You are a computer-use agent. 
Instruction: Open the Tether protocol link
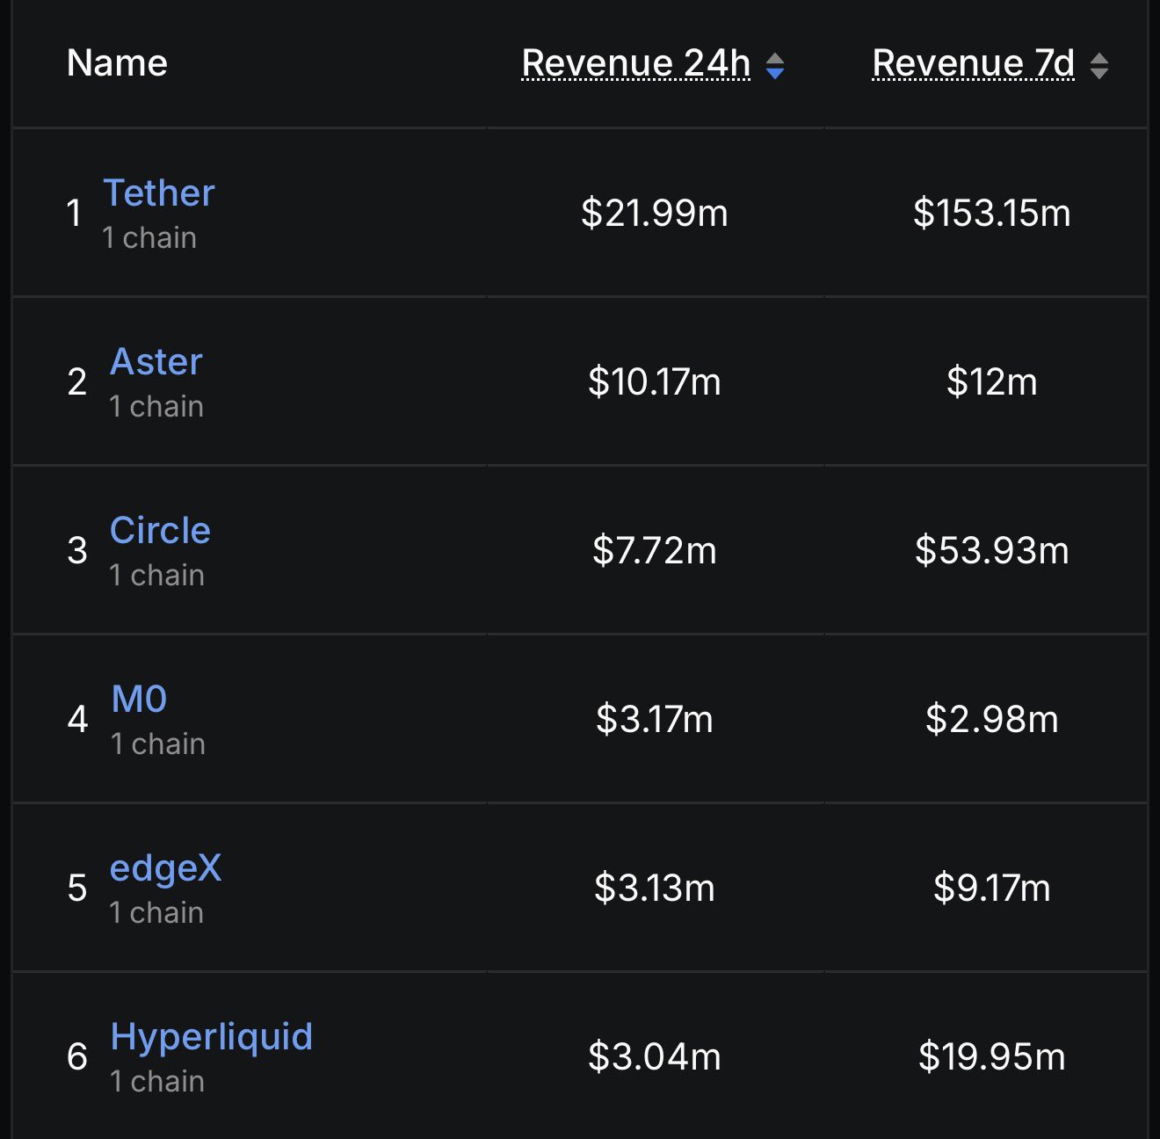pos(159,192)
